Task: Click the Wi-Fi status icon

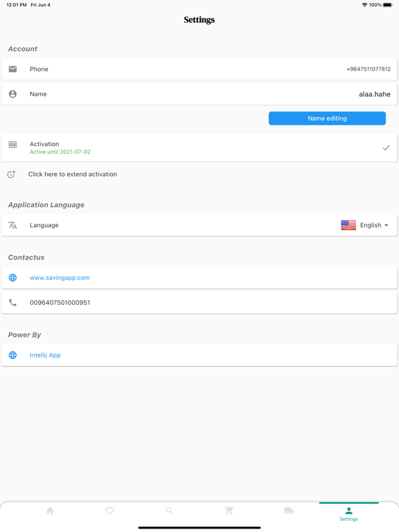Action: 364,5
